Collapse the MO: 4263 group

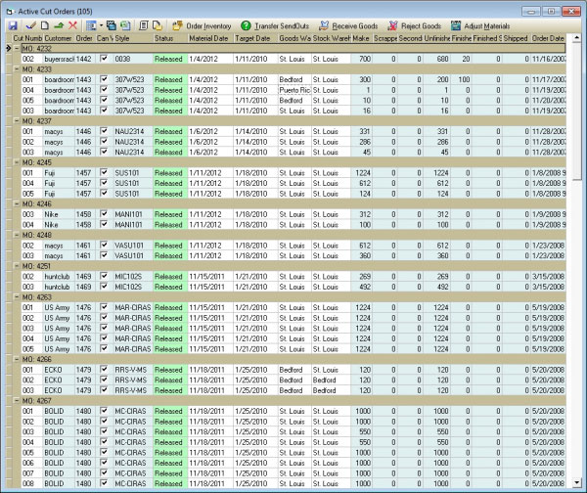pos(18,296)
